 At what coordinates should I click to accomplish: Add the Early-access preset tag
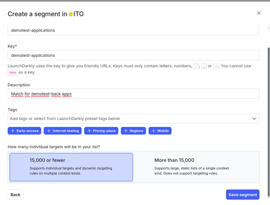[25, 131]
